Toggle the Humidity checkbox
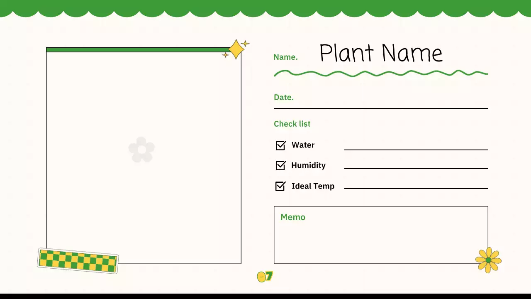The image size is (531, 299). coord(280,165)
